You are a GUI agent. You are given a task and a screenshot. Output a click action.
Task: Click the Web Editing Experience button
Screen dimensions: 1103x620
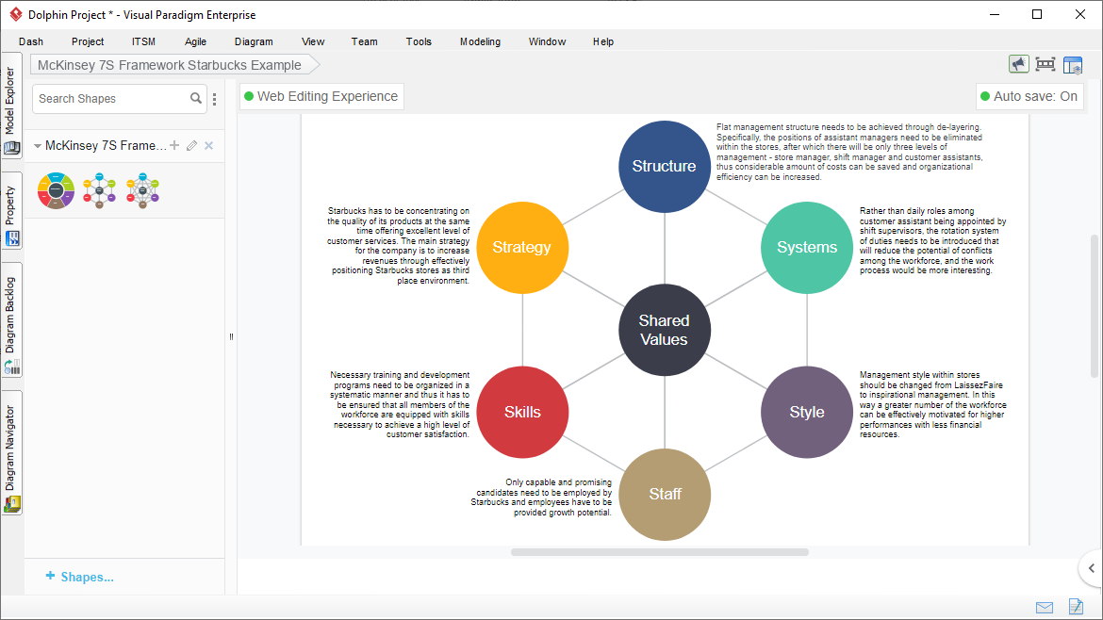click(x=321, y=96)
